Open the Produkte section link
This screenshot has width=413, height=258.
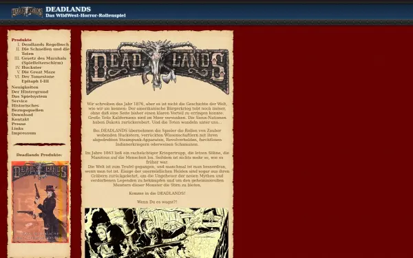21,40
